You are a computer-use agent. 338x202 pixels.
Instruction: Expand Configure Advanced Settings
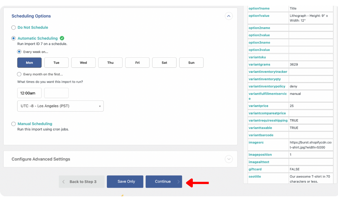229,159
